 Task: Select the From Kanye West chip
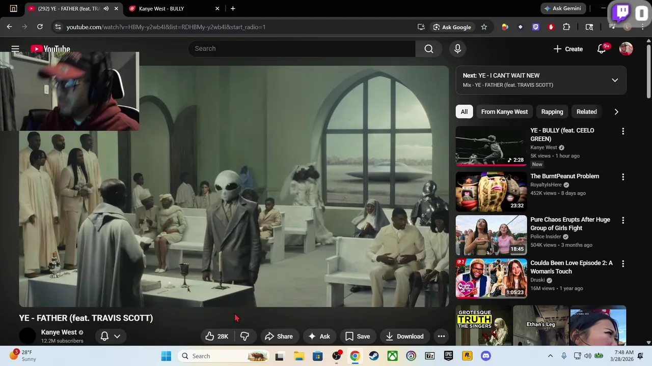pos(504,112)
